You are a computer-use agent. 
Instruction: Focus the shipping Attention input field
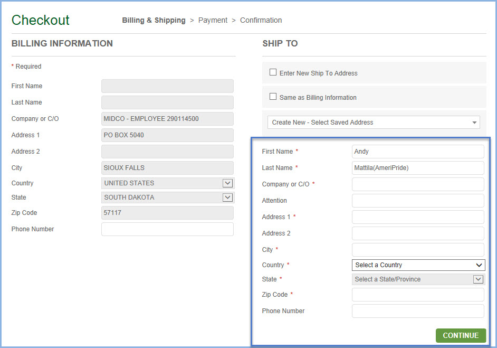(418, 201)
